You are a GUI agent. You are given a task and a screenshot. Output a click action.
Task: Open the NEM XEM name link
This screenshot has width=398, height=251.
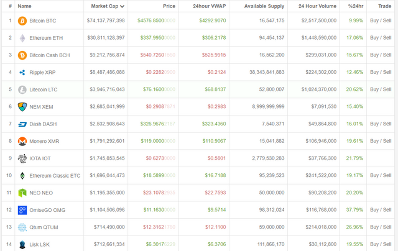click(x=41, y=107)
